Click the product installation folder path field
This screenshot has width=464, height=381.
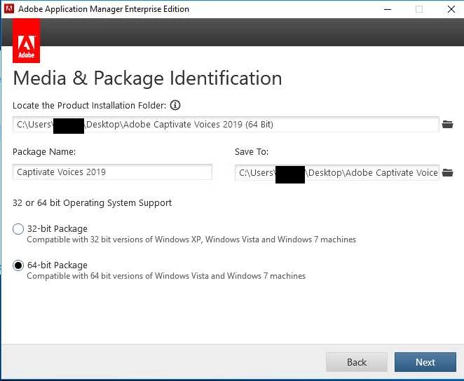tap(226, 125)
